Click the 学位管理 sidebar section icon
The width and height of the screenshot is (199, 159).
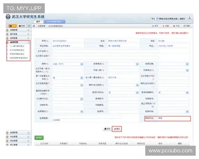(7, 141)
